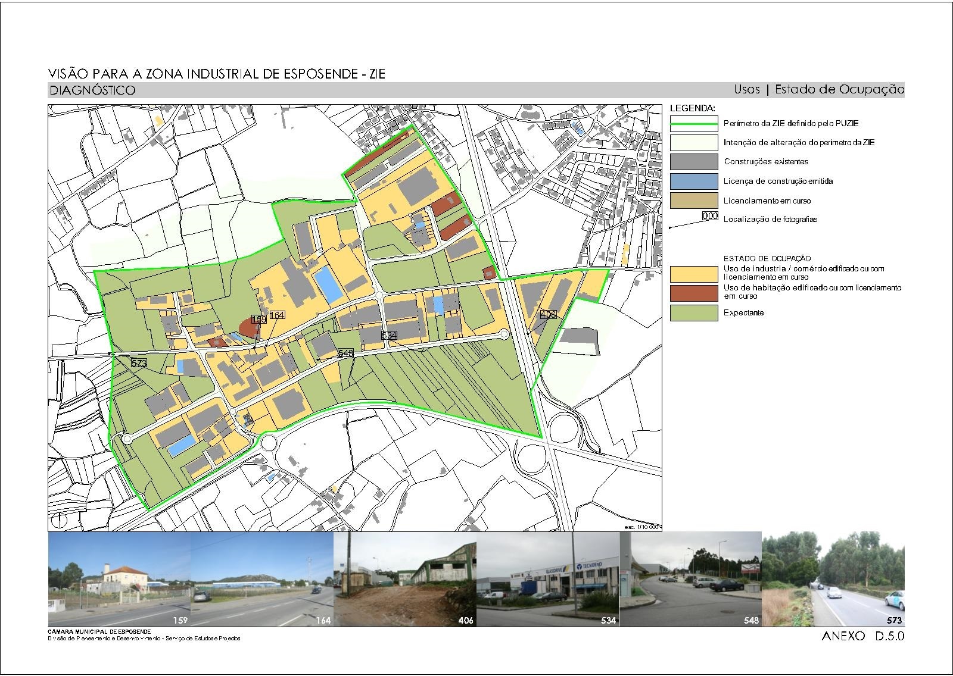
Task: Open photo thumbnail numbered 164
Action: click(262, 579)
